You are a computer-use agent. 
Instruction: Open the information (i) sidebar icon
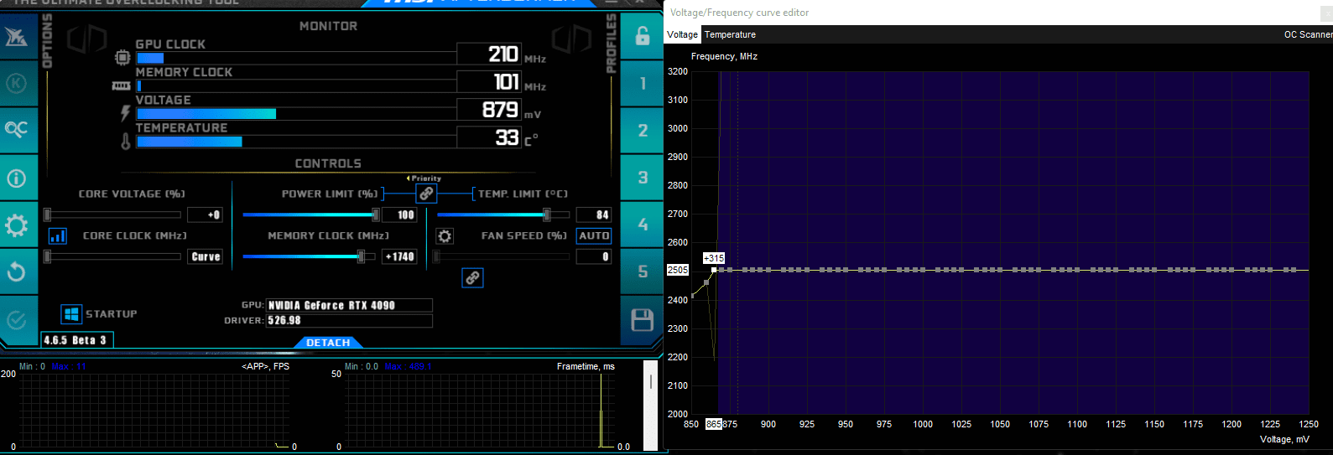click(18, 178)
